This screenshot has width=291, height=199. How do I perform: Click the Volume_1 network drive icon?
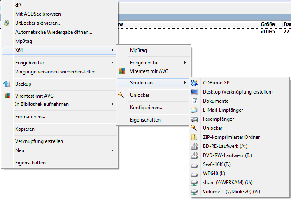pyautogui.click(x=194, y=192)
